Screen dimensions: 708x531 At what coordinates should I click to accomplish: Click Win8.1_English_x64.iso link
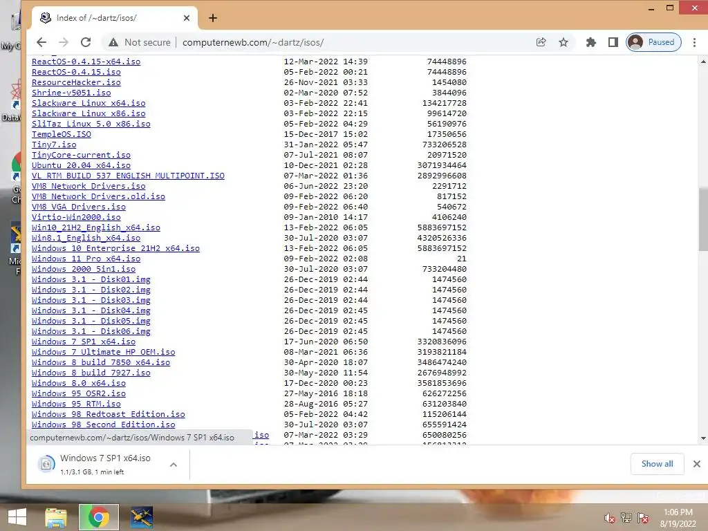pos(86,238)
